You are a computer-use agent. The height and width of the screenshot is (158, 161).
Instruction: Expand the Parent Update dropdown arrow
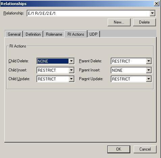pyautogui.click(x=149, y=79)
